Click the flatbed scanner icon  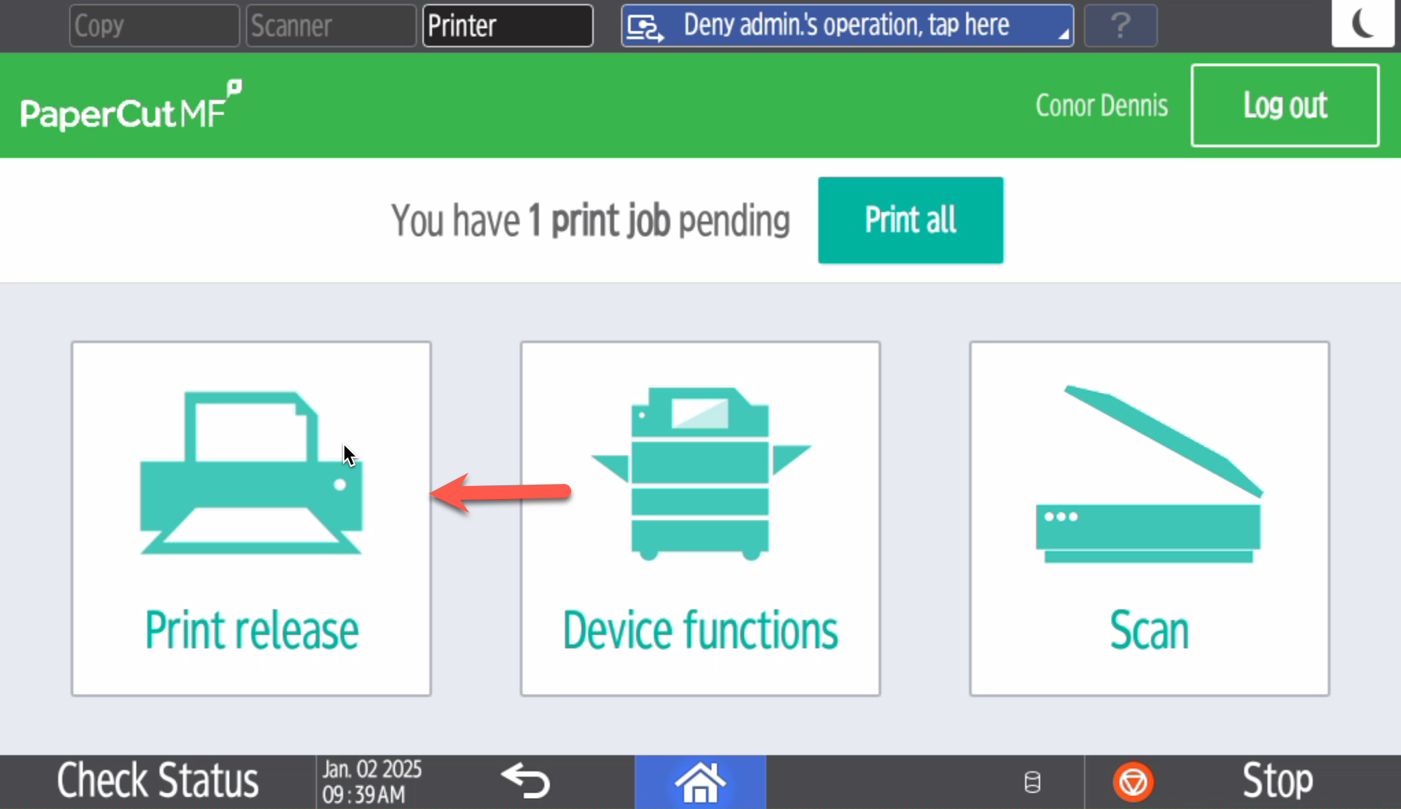click(x=1149, y=474)
